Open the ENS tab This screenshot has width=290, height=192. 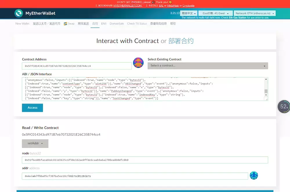[x=104, y=24]
